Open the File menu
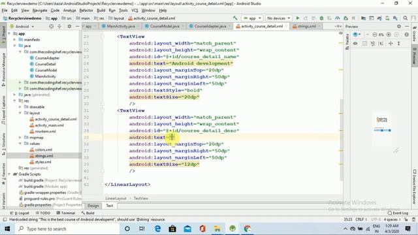Image resolution: width=418 pixels, height=235 pixels. [5, 10]
